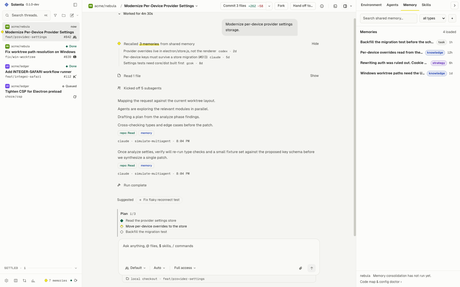Switch to the Agents tab
The width and height of the screenshot is (460, 287).
tap(392, 5)
